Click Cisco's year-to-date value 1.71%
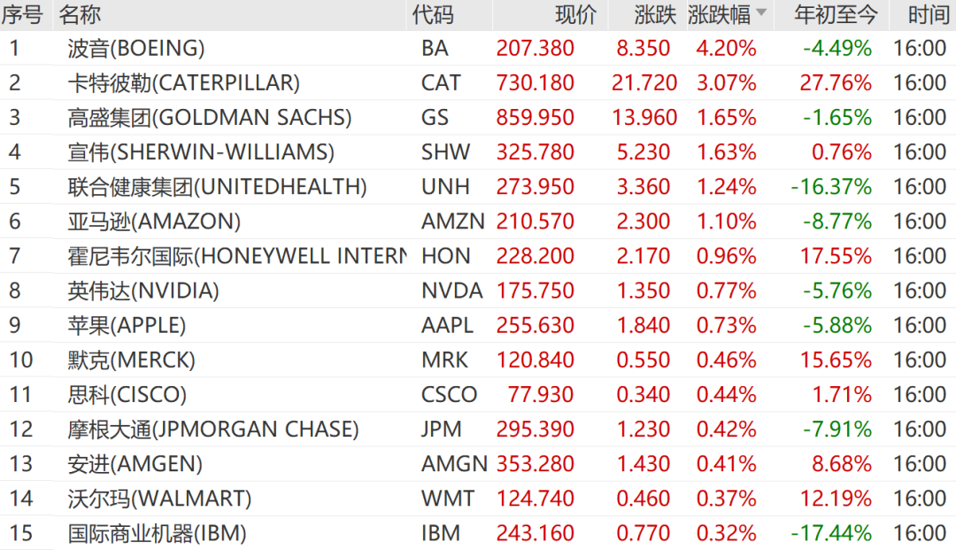 842,395
